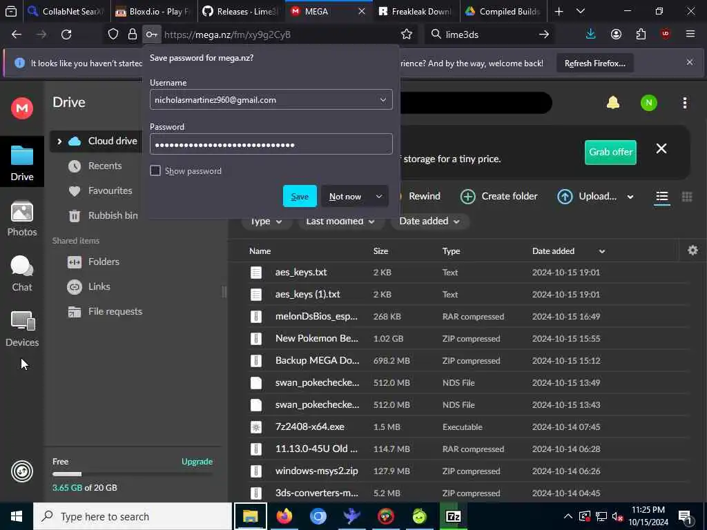Switch to the Compiled Builds tab
707x530 pixels.
pyautogui.click(x=504, y=11)
